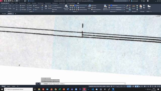Activate the Lustro (Mirror) tool
The height and width of the screenshot is (91, 161).
tap(29, 8)
